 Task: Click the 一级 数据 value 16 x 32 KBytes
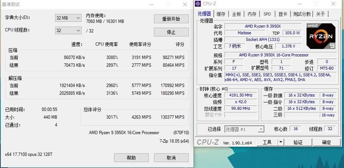click(x=301, y=95)
